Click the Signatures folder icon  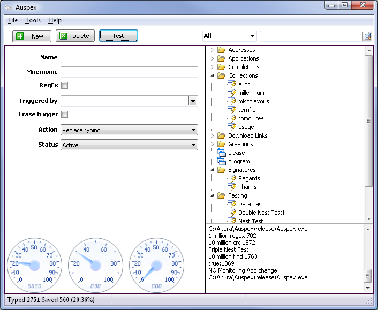tap(221, 170)
